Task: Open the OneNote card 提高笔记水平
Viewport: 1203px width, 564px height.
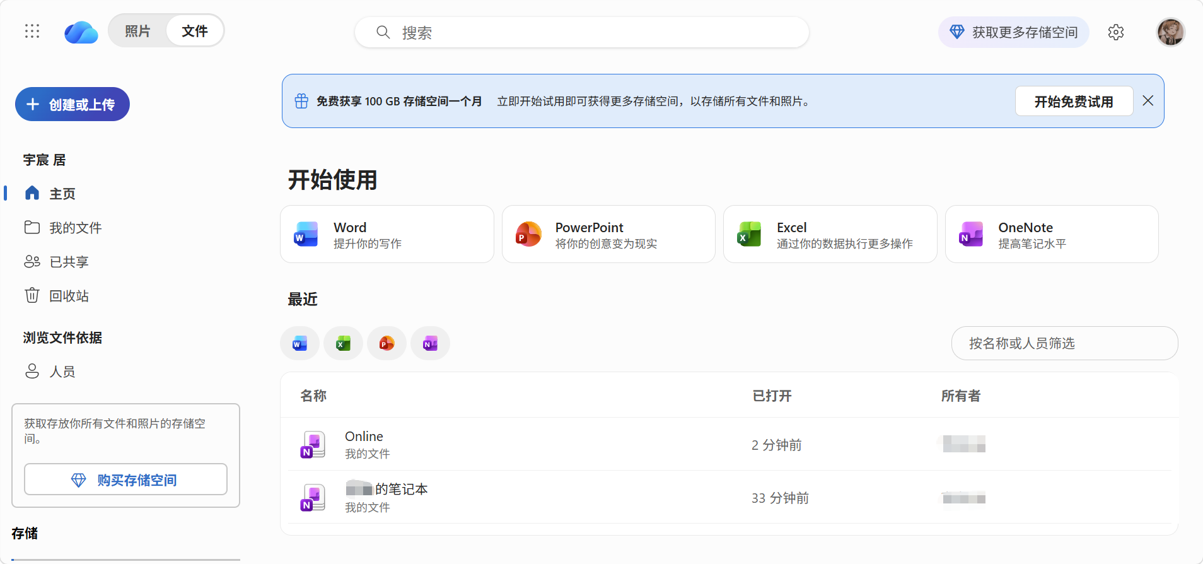Action: pyautogui.click(x=1052, y=234)
